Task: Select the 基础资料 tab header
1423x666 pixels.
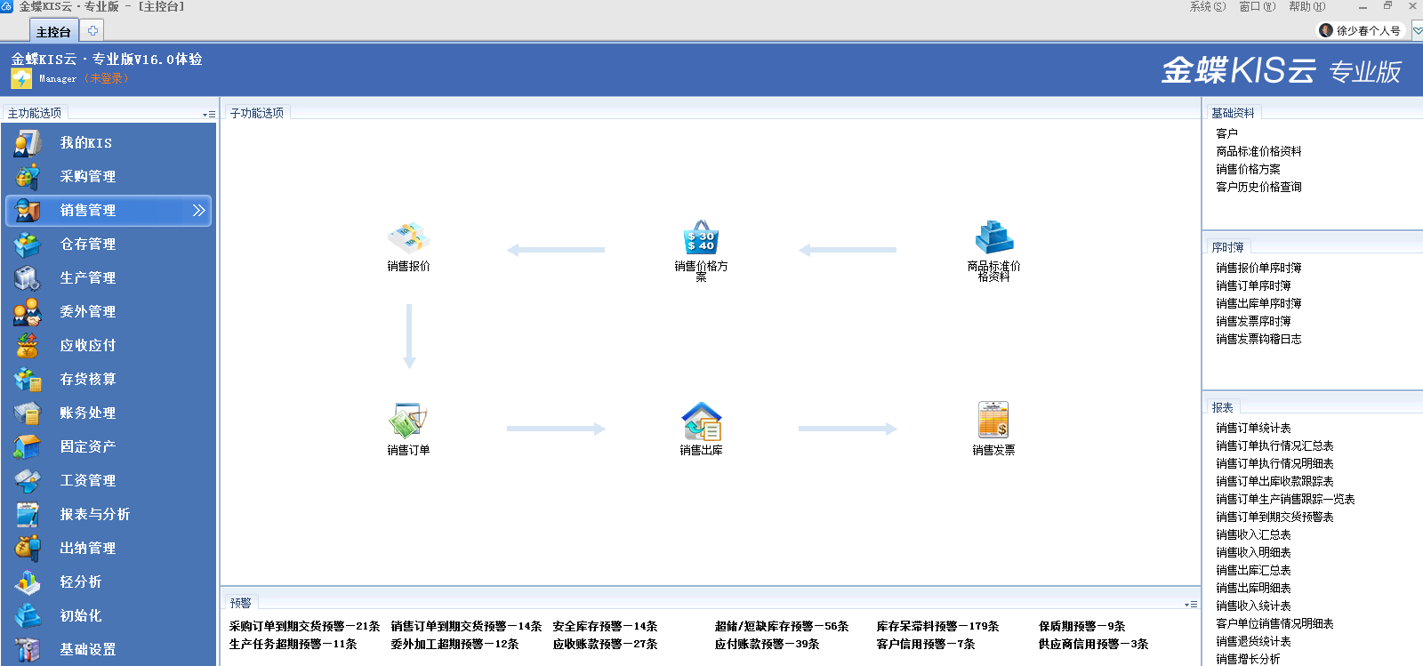Action: tap(1233, 113)
